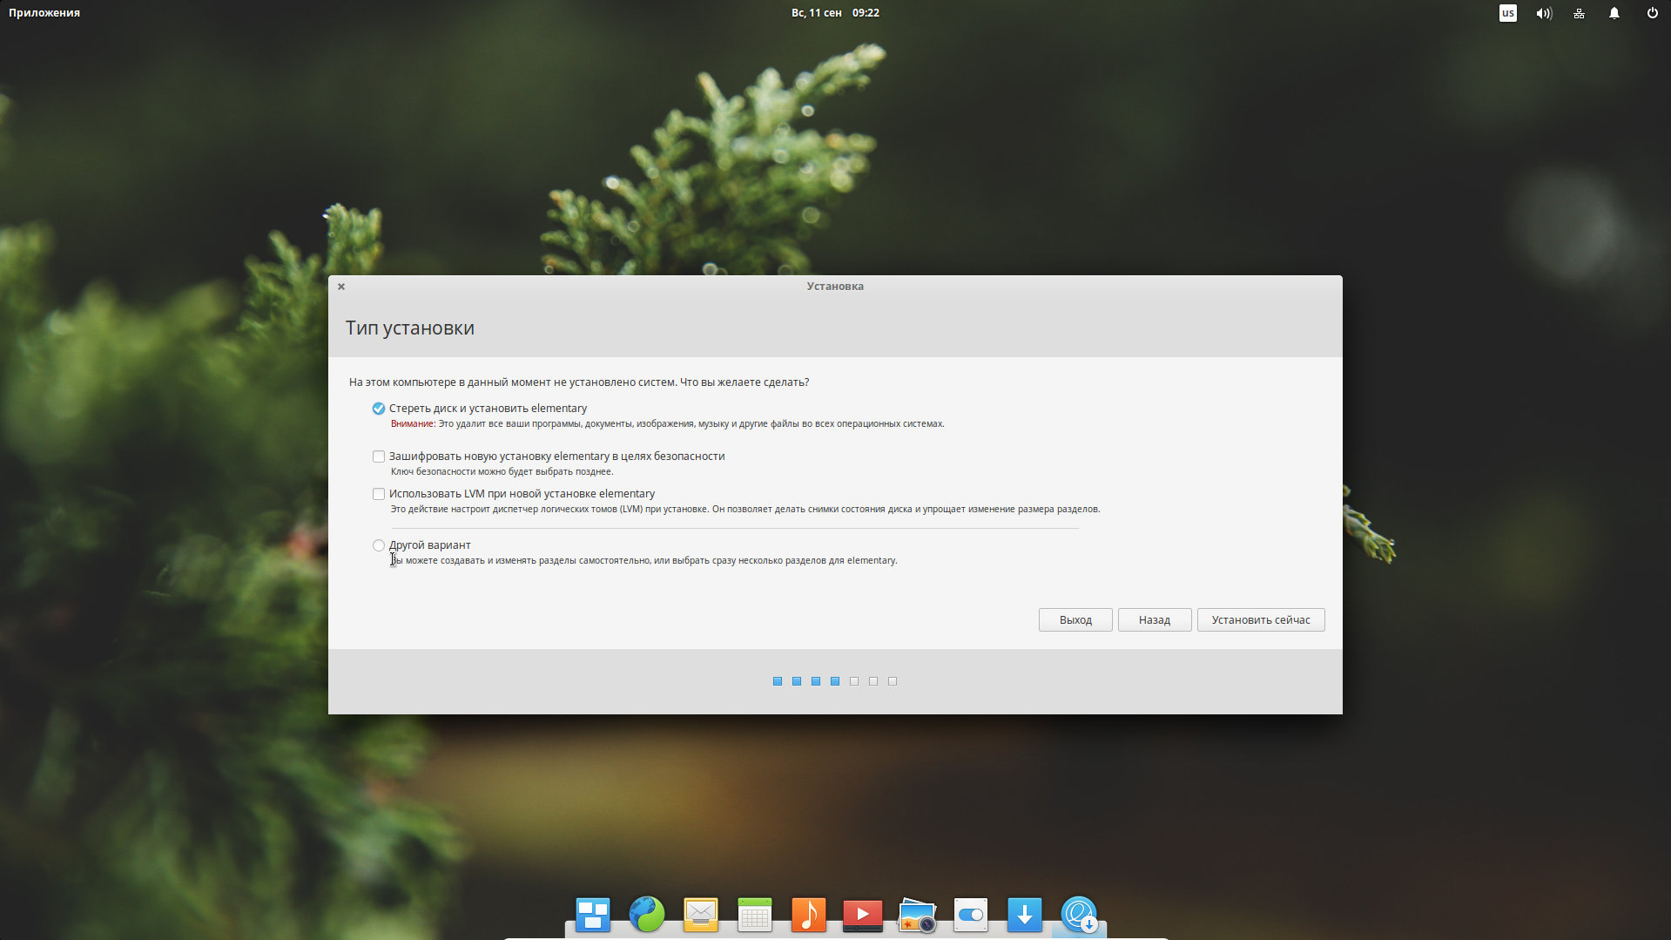Open the sound volume indicator menu
This screenshot has width=1671, height=940.
click(1544, 13)
